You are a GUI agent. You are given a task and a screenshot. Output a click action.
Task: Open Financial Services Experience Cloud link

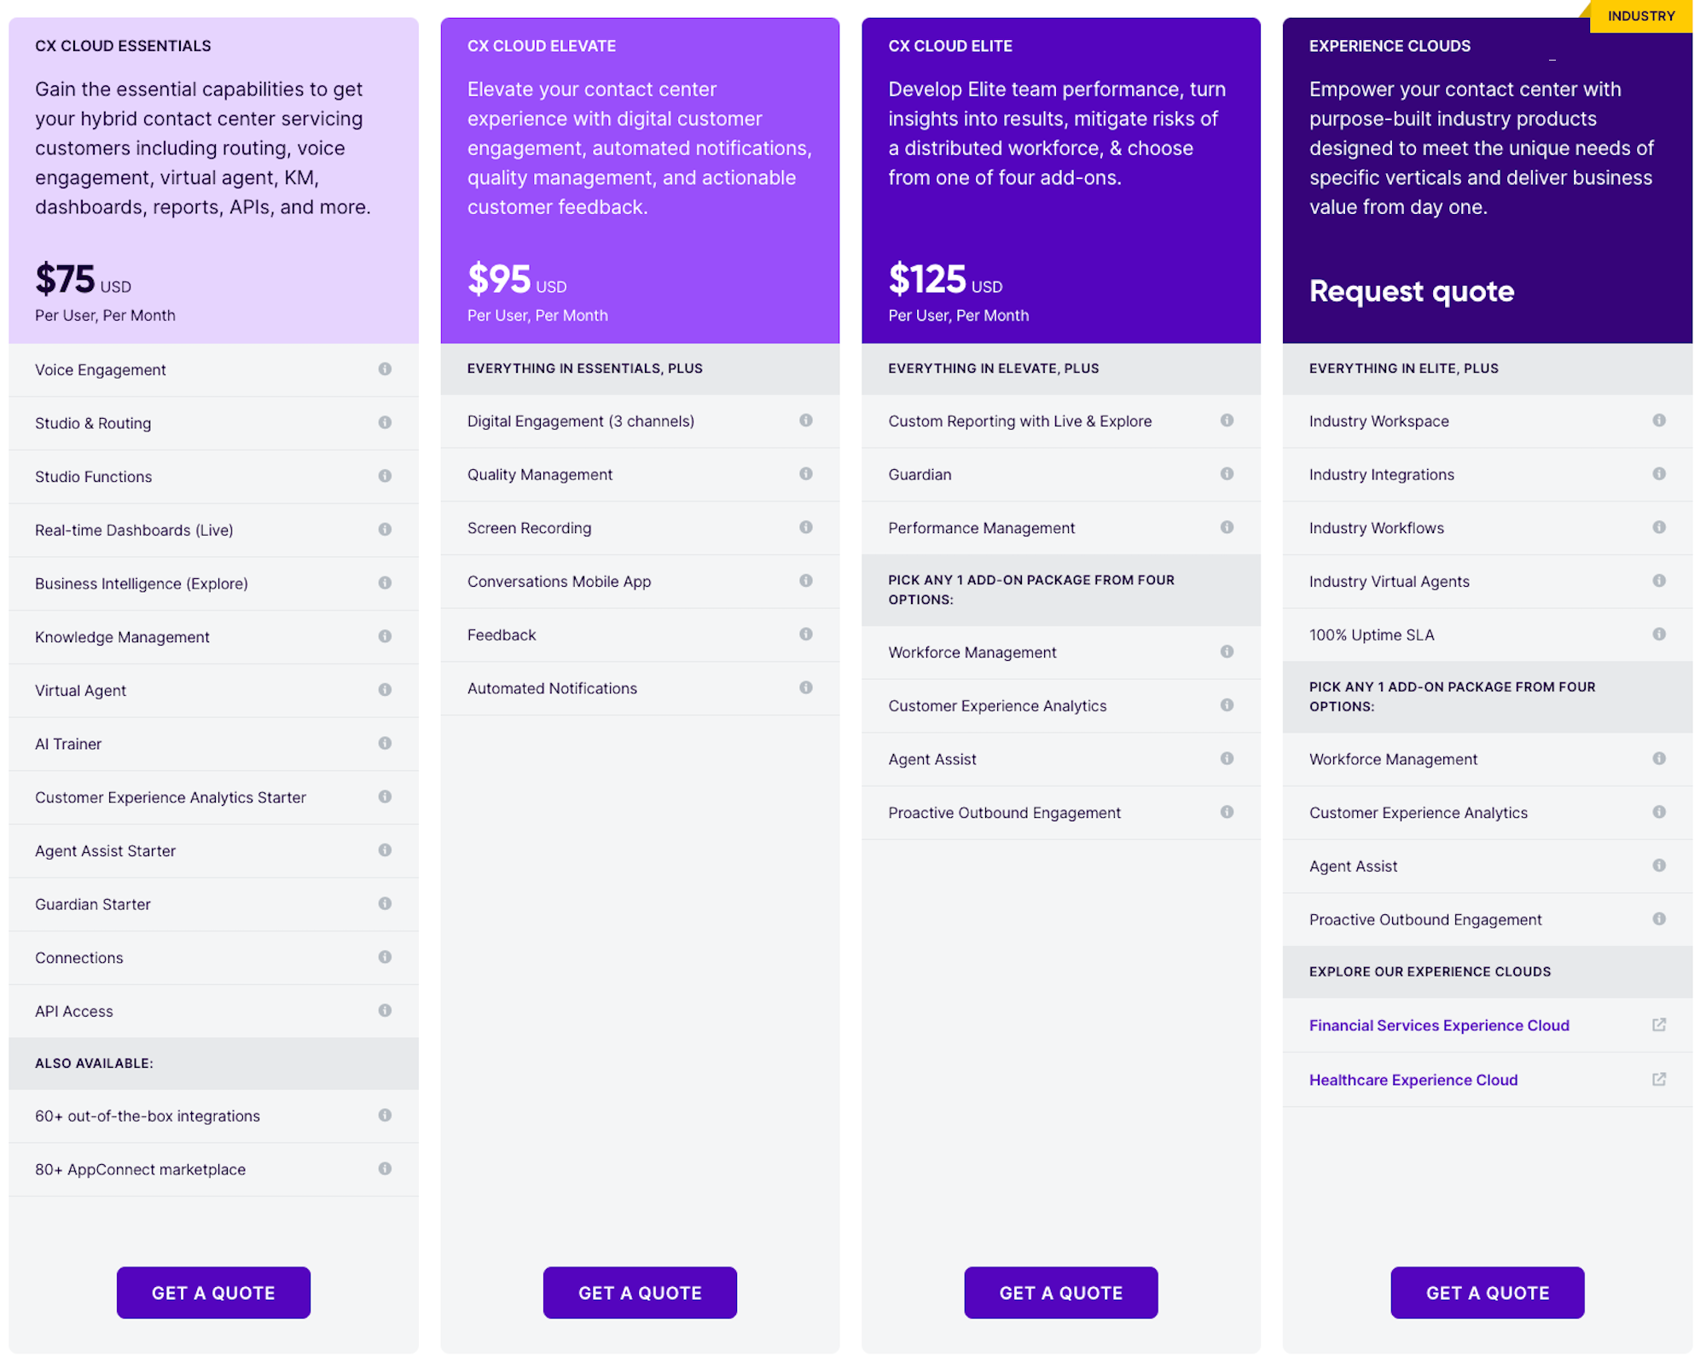[x=1442, y=1024]
